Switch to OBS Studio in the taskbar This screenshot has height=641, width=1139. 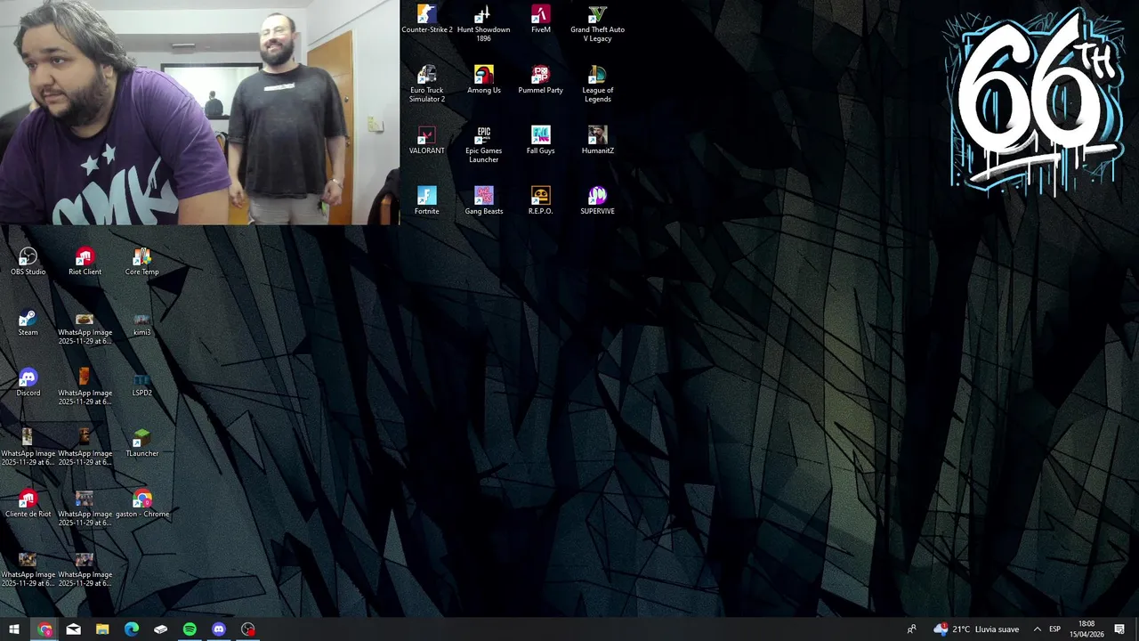click(248, 629)
